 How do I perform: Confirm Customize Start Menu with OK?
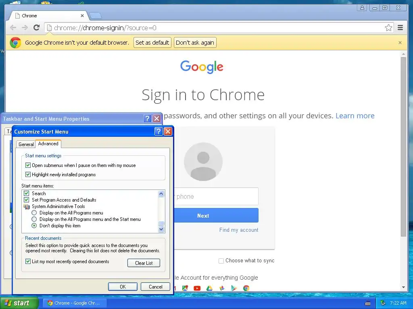[123, 286]
